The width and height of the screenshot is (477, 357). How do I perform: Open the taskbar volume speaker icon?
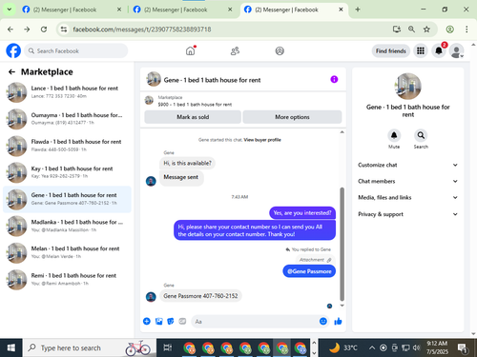(416, 348)
